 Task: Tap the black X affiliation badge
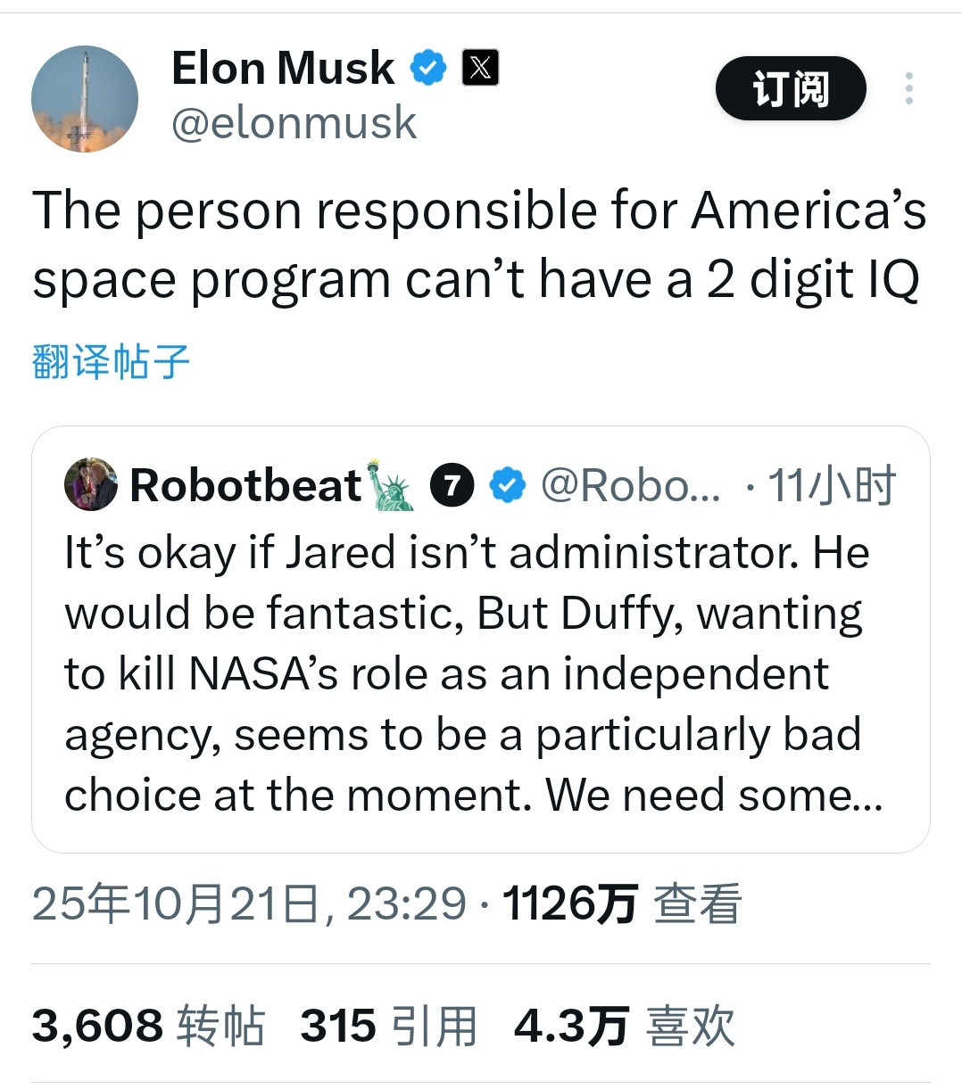point(480,68)
